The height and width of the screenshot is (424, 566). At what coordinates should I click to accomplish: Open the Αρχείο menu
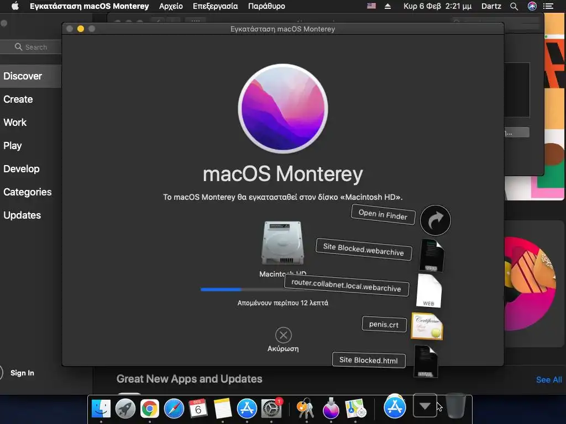tap(171, 6)
